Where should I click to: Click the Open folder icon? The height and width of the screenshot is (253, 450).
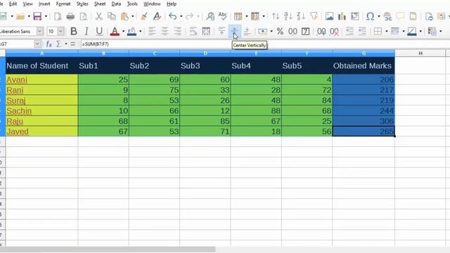point(20,16)
